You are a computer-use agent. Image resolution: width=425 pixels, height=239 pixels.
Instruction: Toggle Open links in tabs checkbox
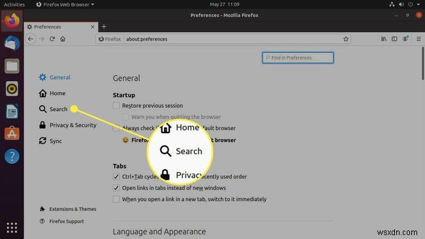click(116, 188)
